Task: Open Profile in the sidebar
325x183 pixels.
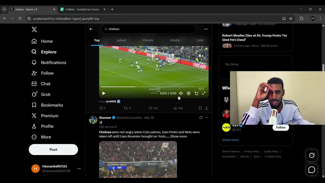Action: point(42,126)
